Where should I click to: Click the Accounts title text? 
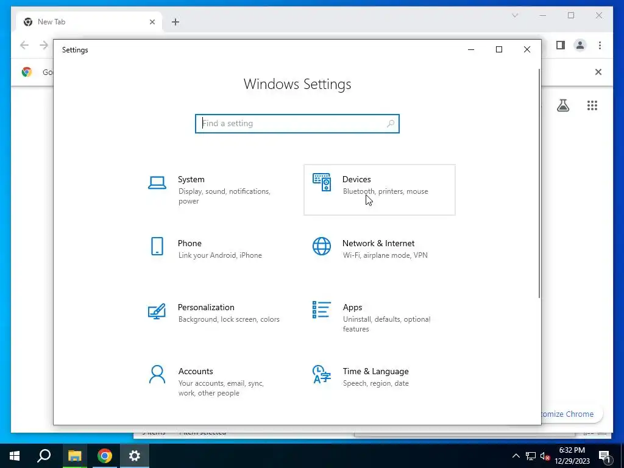coord(196,371)
